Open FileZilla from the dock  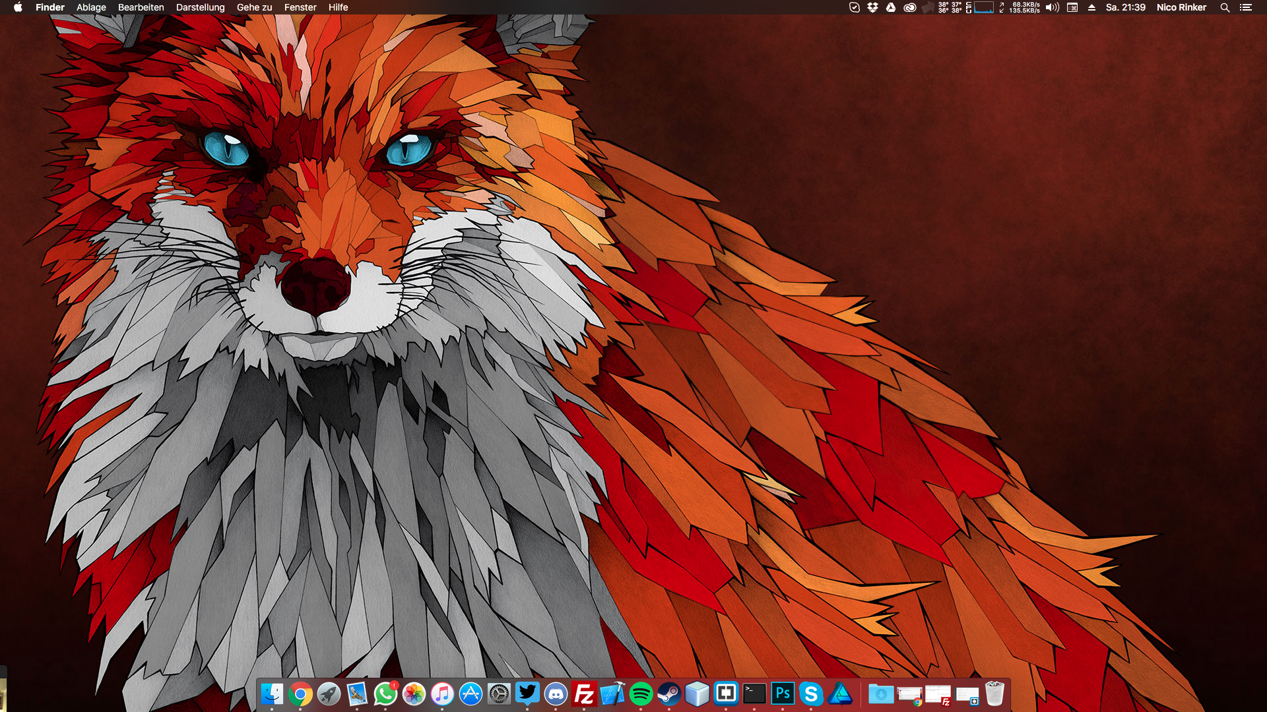click(x=584, y=694)
